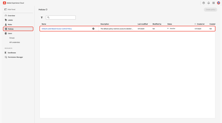222x123 pixels.
Task: Open the help icon in the header
Action: 204,3
